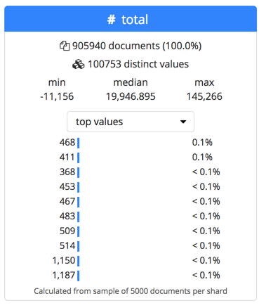Click the hash icon beside total
This screenshot has height=308, width=266.
coord(112,20)
